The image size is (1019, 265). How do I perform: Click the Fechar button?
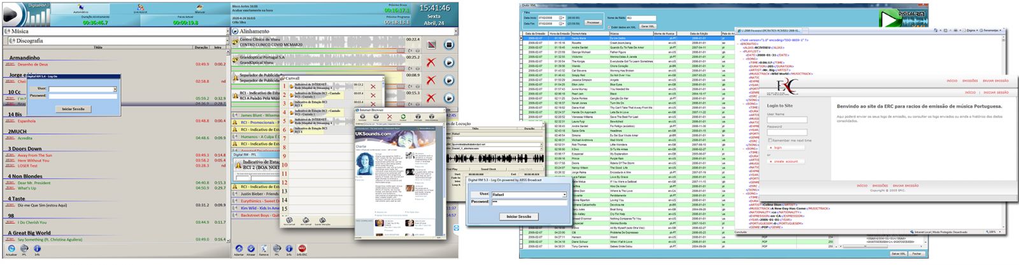tap(916, 254)
